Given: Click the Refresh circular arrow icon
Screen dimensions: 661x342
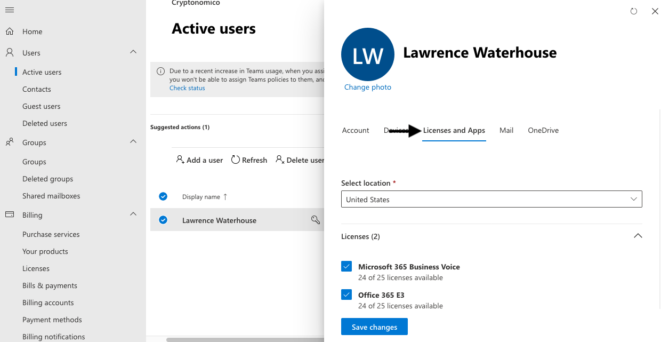Looking at the screenshot, I should [236, 160].
